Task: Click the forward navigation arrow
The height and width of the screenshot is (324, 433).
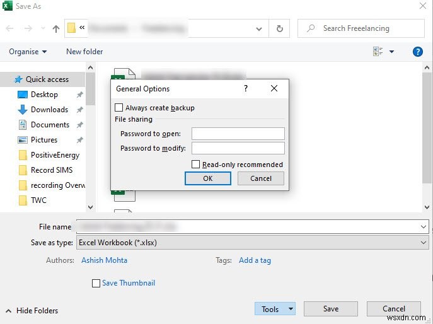Action: point(28,28)
